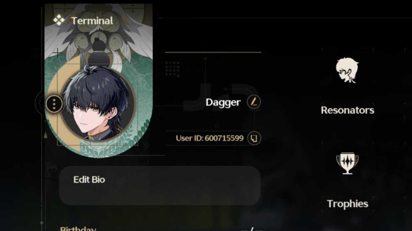Image resolution: width=412 pixels, height=231 pixels.
Task: Select the dark-haired character avatar portrait
Action: pos(98,104)
